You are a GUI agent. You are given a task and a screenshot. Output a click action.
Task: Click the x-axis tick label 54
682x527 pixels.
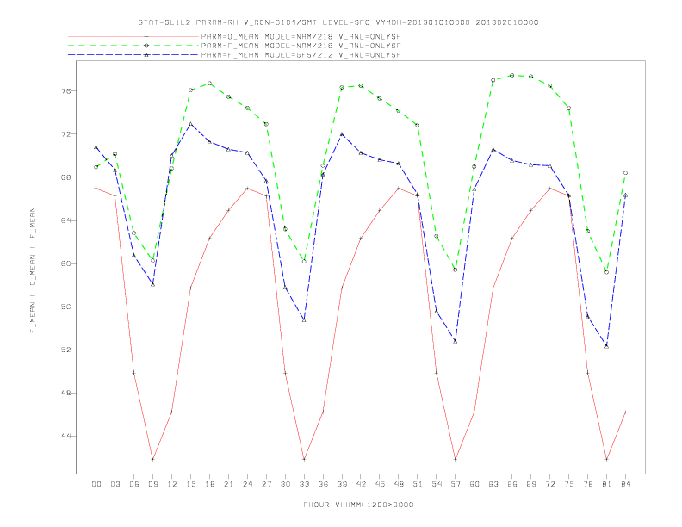coord(437,484)
